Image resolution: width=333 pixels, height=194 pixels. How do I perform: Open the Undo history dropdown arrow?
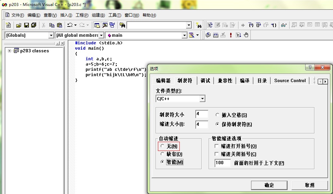[75, 25]
